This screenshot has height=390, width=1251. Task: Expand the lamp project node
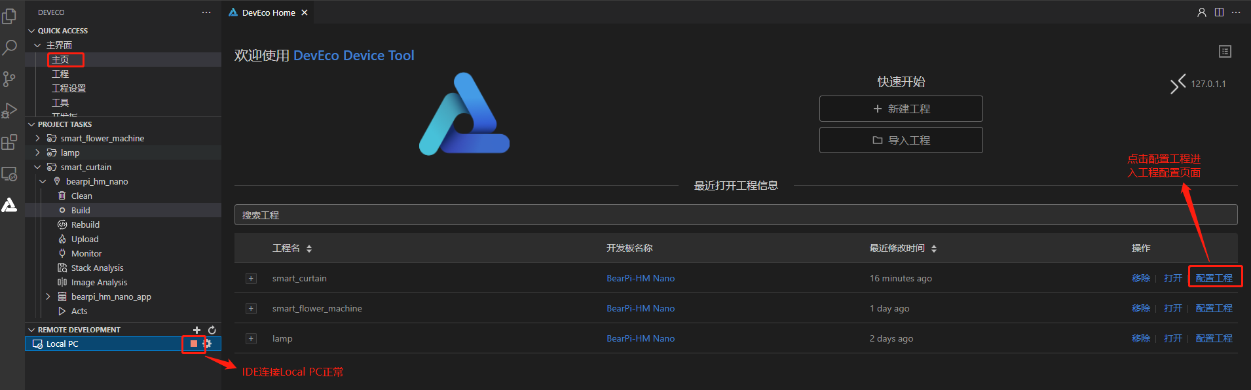pos(37,152)
